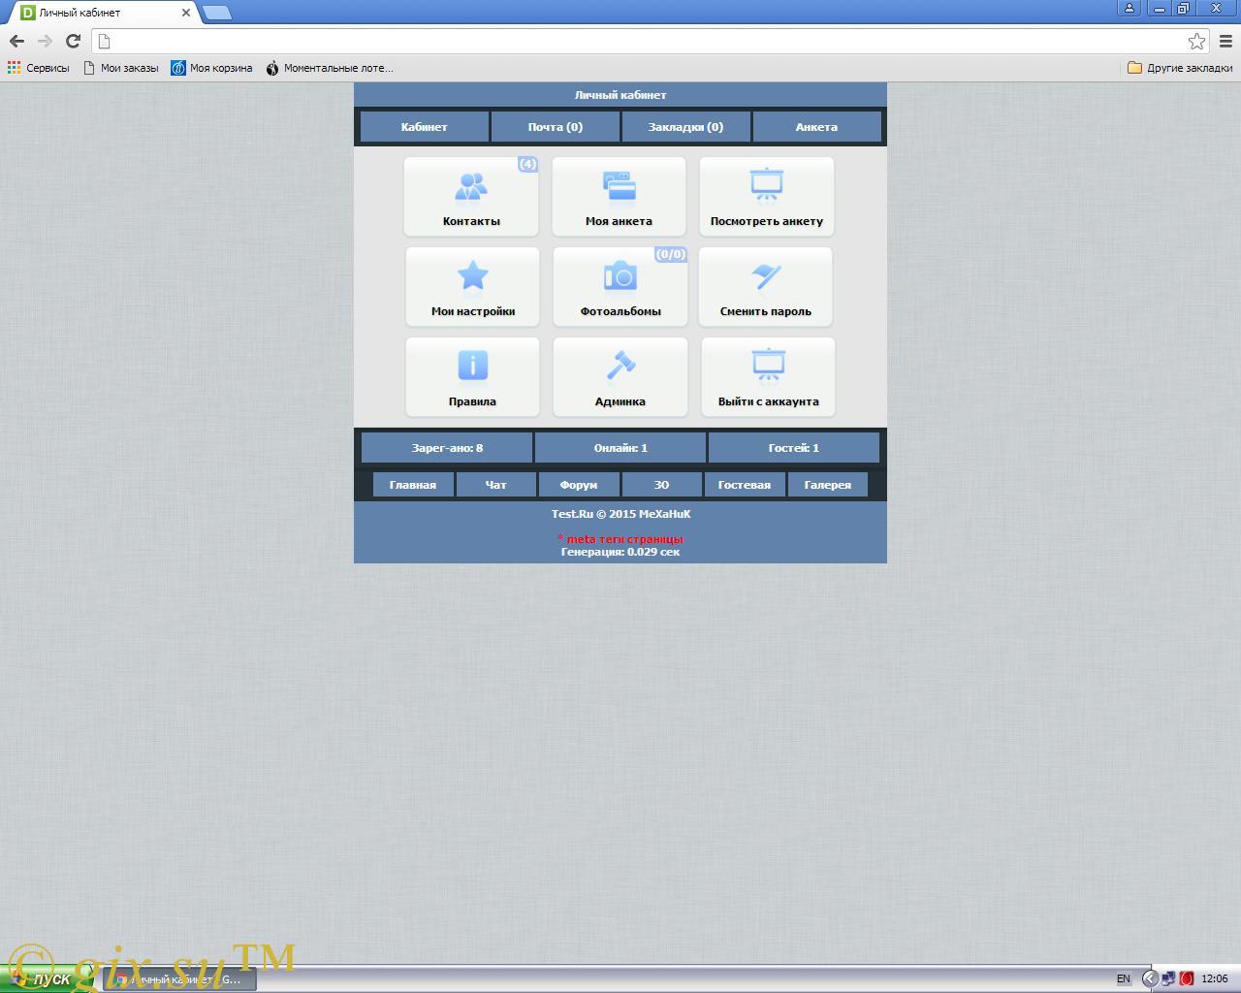1241x993 pixels.
Task: Click the Онлайн: 1 counter
Action: pos(620,448)
